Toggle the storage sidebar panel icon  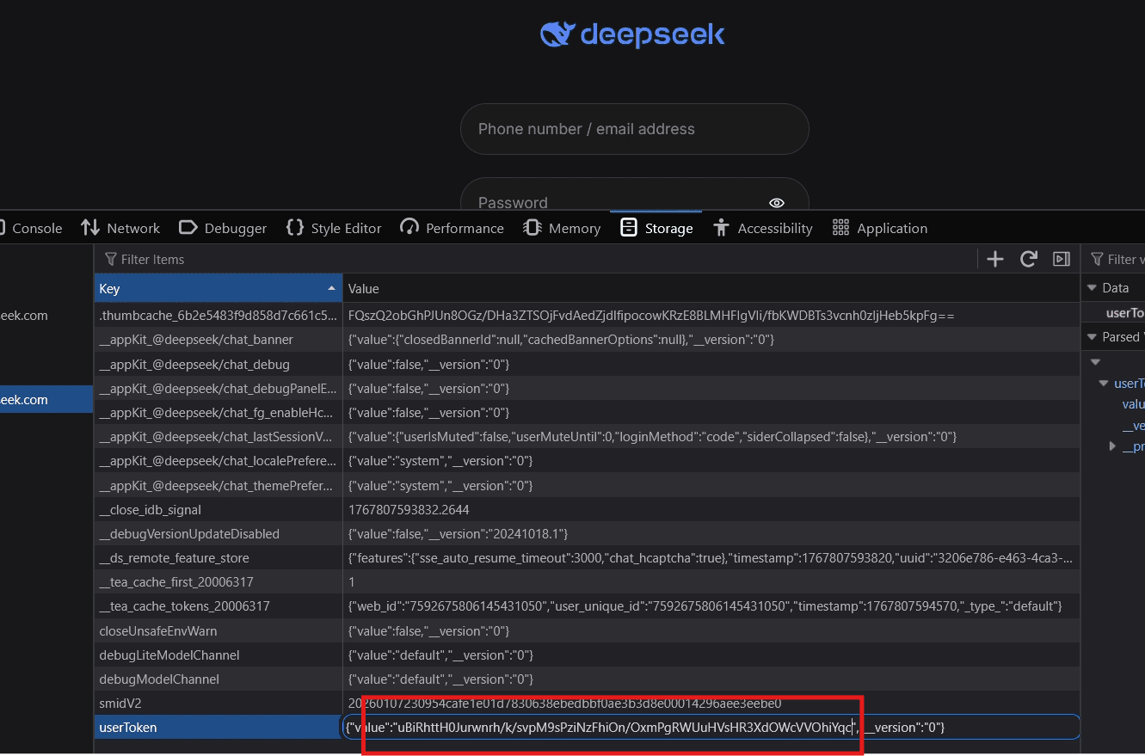(x=1062, y=259)
